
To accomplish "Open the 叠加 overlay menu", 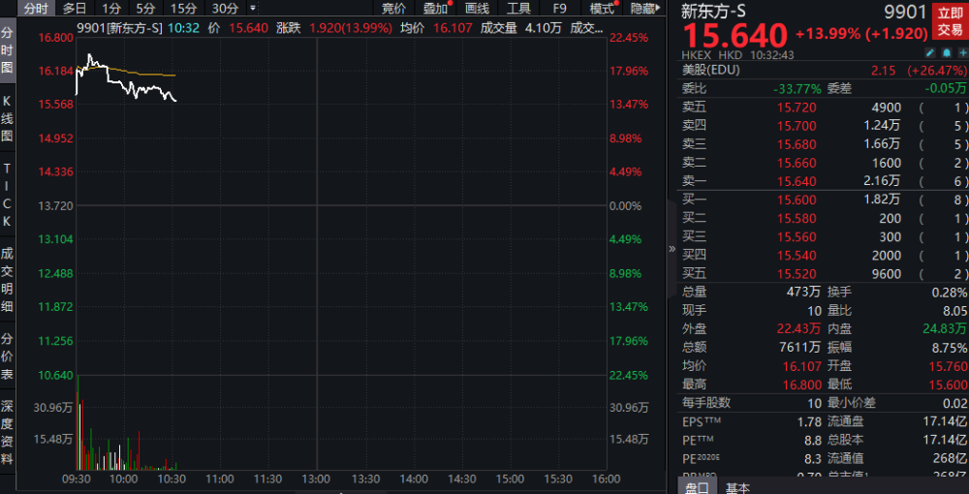I will [x=436, y=9].
